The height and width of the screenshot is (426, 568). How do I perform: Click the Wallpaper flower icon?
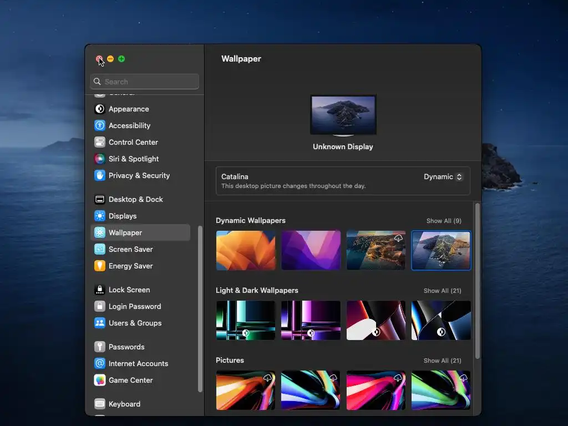coord(100,232)
